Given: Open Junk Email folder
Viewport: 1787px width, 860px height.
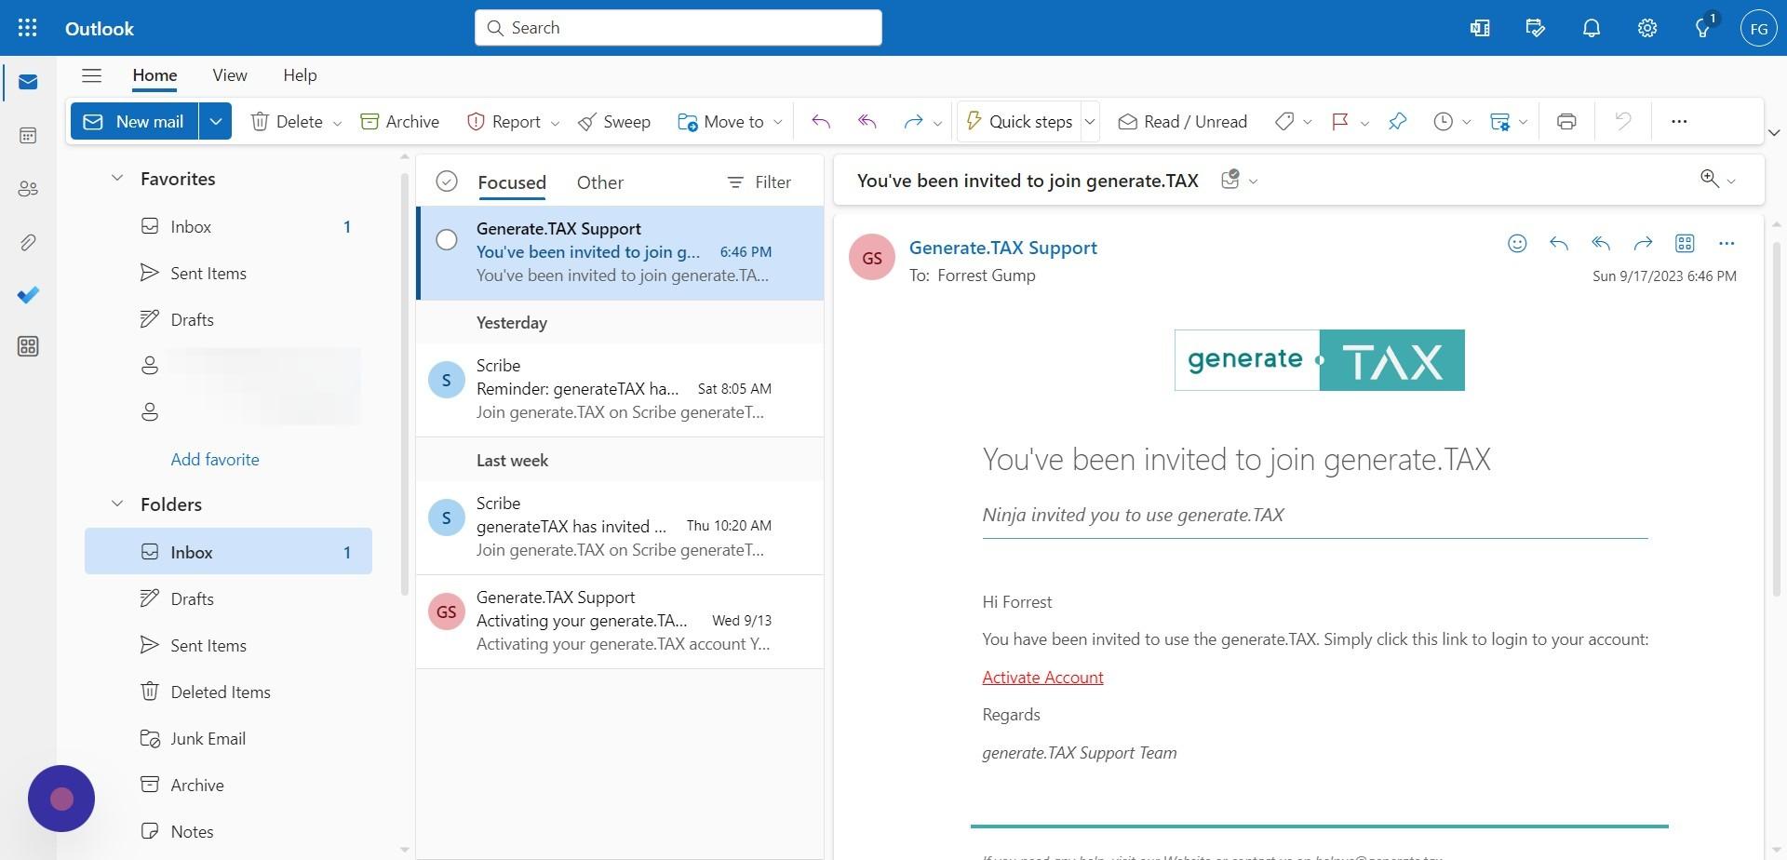Looking at the screenshot, I should pos(228,738).
